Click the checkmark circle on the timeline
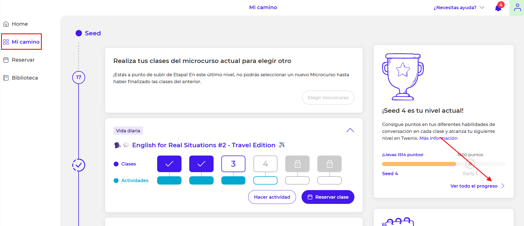 coord(79,165)
